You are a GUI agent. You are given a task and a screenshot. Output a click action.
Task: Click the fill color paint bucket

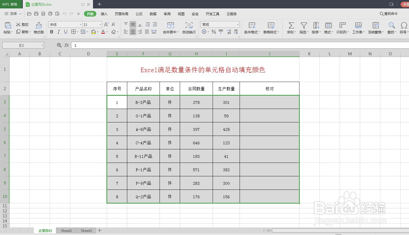tap(94, 32)
